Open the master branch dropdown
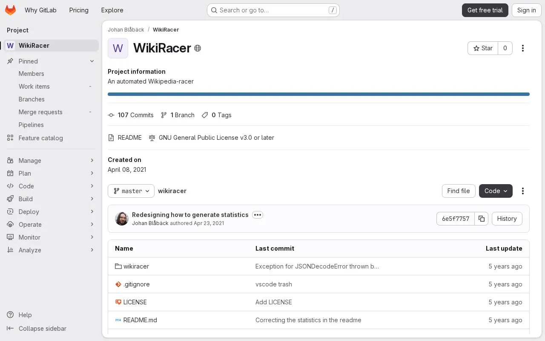 pos(131,191)
